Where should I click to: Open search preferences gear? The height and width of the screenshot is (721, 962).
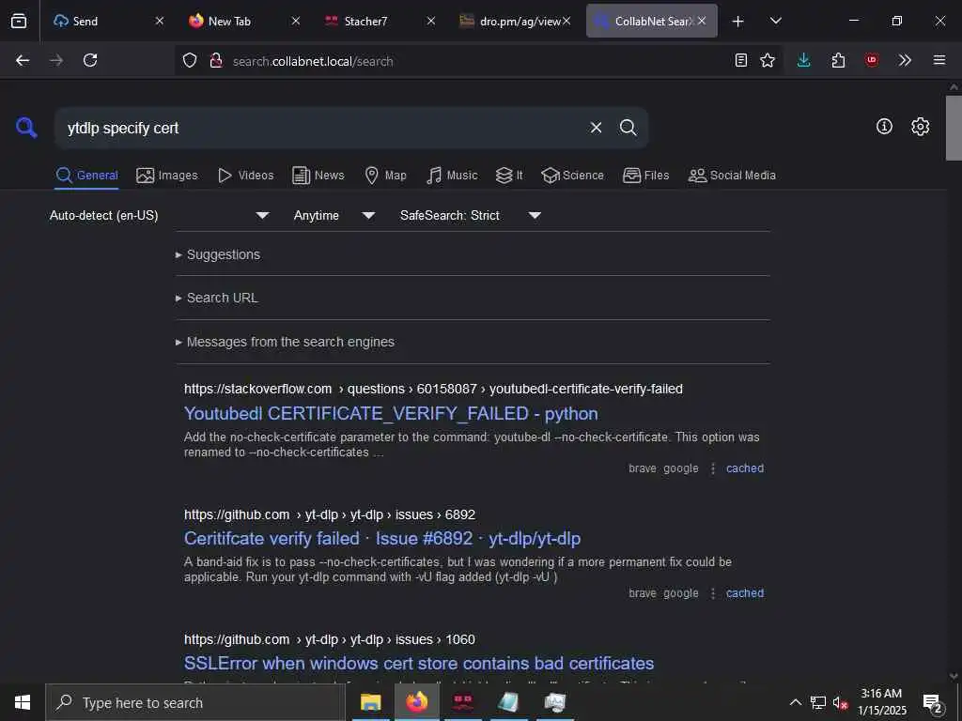pyautogui.click(x=921, y=127)
